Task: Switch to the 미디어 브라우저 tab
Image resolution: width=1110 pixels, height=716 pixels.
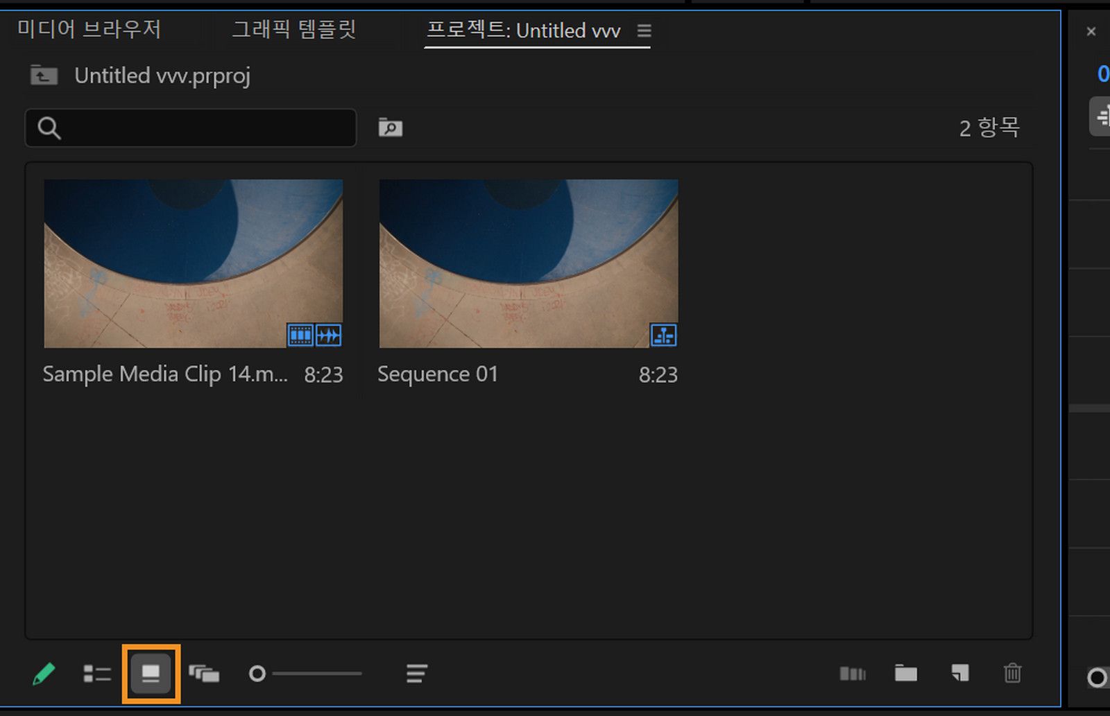Action: 90,30
